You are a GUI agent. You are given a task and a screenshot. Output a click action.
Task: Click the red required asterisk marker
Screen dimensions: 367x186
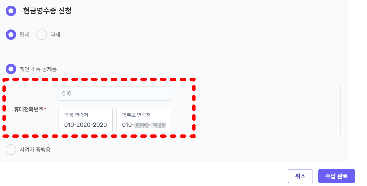pyautogui.click(x=45, y=109)
